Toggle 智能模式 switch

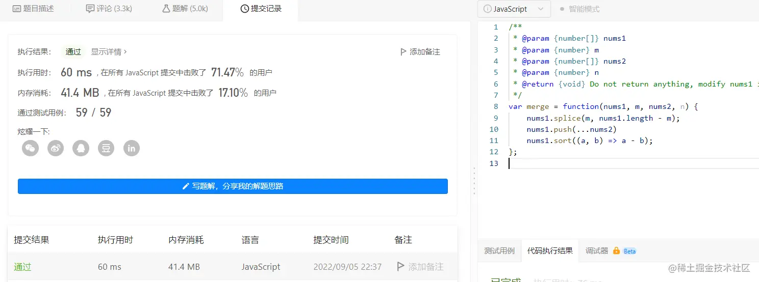point(579,9)
